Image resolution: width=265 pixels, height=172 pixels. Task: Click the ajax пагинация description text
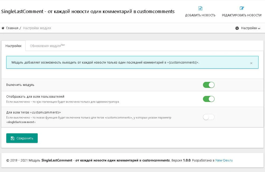click(63, 102)
